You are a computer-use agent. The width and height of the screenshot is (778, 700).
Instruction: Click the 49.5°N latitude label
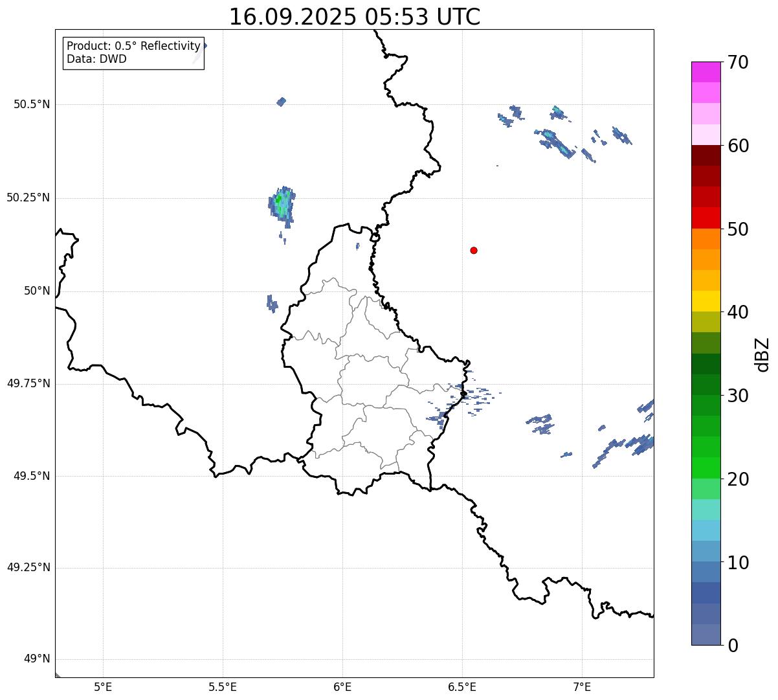click(32, 476)
